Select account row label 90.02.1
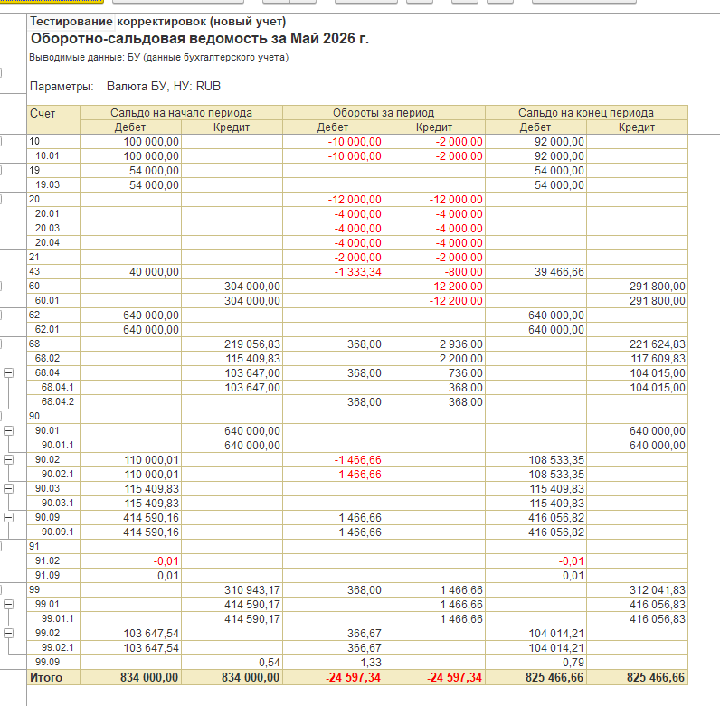 (57, 474)
